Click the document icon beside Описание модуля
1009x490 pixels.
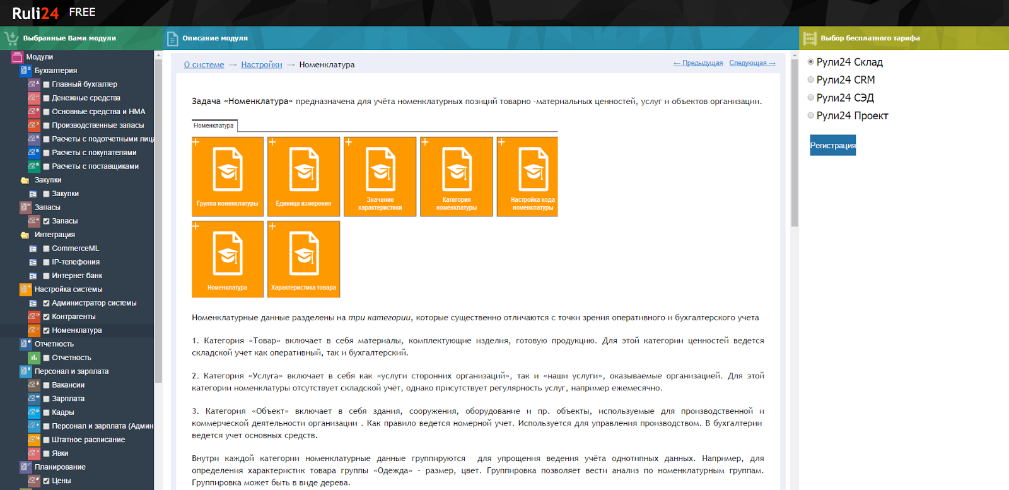pyautogui.click(x=172, y=38)
